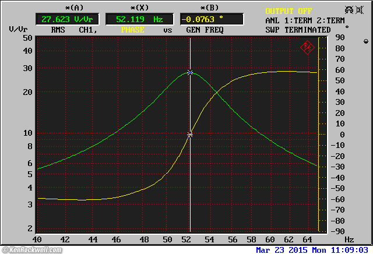This screenshot has height=254, width=373.
Task: Click the -30 value on the phase axis
Action: [x=337, y=167]
